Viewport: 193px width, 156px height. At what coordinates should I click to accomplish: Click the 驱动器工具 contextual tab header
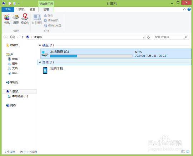[x=46, y=4]
